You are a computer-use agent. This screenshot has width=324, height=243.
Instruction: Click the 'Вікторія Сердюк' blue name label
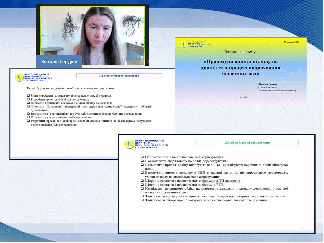tap(59, 61)
